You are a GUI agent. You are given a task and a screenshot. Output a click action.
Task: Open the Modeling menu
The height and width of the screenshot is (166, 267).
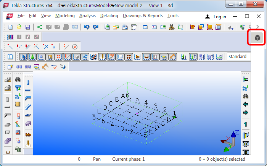pyautogui.click(x=65, y=16)
